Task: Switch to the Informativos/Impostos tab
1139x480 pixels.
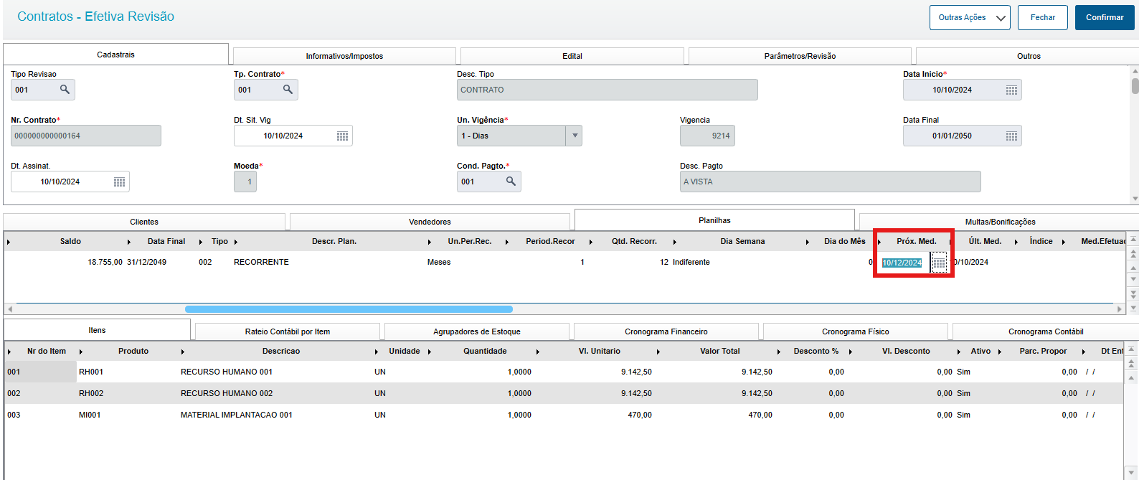Action: pyautogui.click(x=344, y=56)
